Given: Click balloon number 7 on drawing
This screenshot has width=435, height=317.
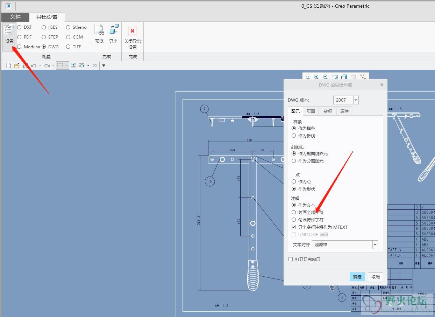Looking at the screenshot, I should tap(205, 109).
